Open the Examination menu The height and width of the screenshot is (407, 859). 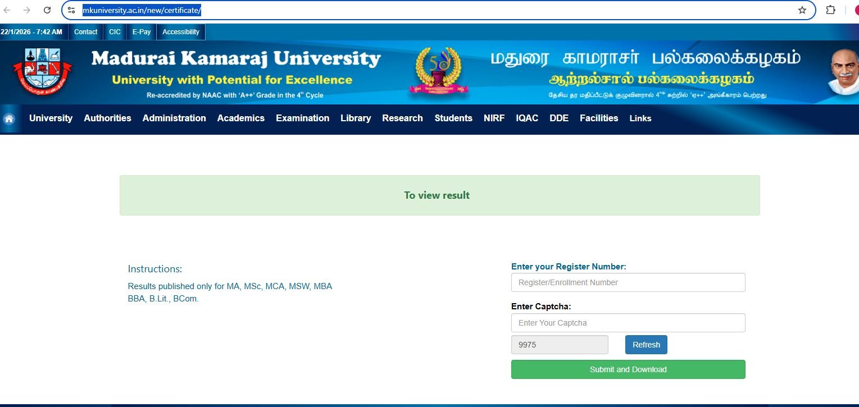pos(302,118)
